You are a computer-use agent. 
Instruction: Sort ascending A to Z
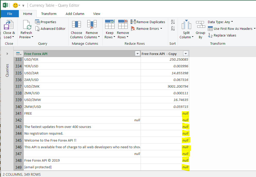click(173, 22)
